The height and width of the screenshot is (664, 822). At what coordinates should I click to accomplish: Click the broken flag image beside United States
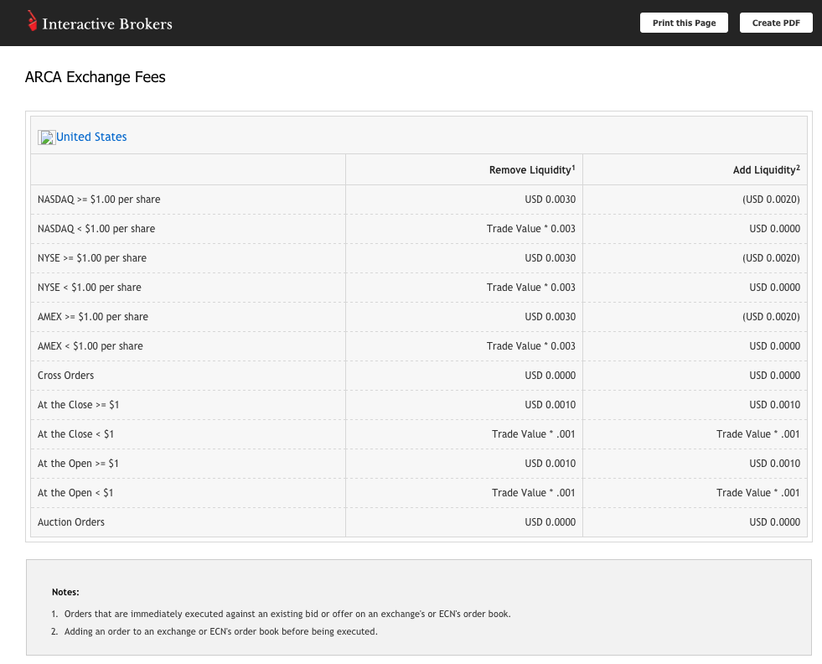pos(46,137)
